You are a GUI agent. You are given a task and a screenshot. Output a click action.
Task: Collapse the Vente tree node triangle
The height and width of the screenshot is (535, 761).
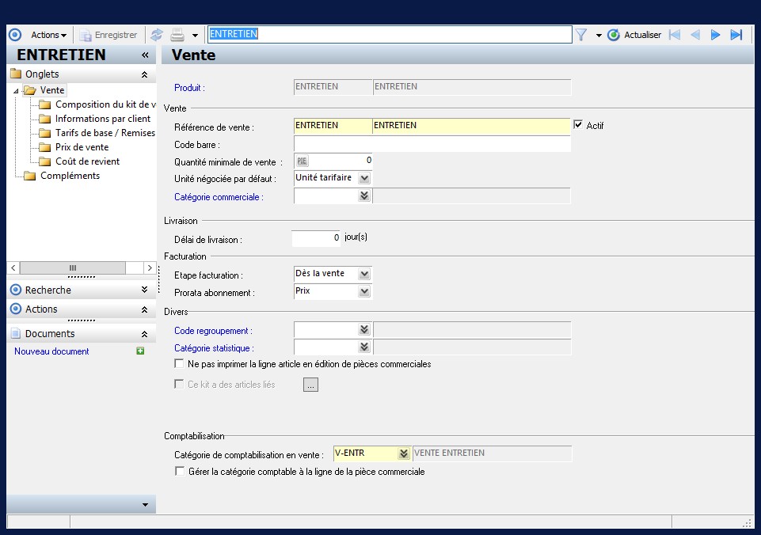(x=16, y=91)
